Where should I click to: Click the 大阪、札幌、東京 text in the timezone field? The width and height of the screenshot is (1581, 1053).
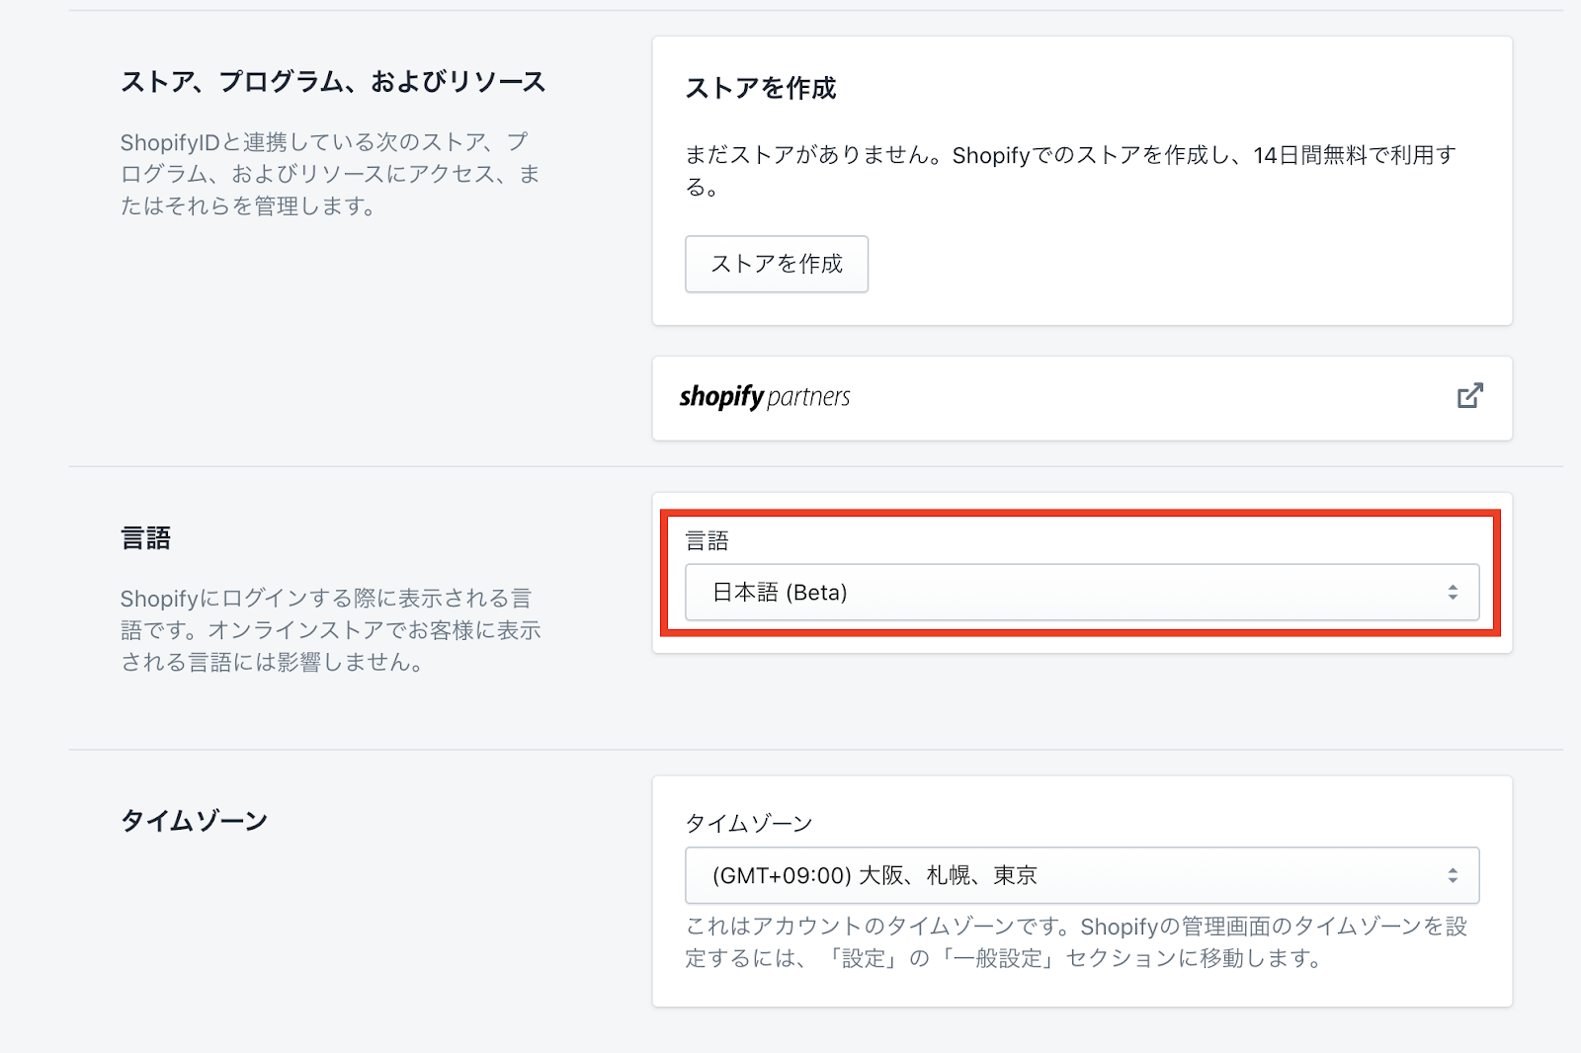pos(948,876)
